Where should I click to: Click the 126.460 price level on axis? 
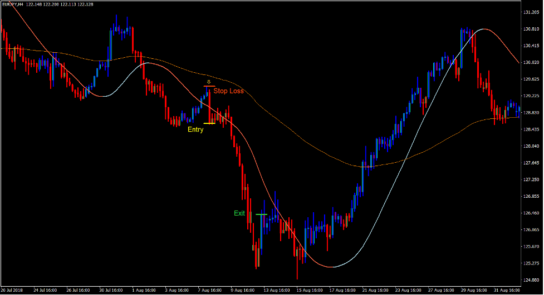pos(532,213)
